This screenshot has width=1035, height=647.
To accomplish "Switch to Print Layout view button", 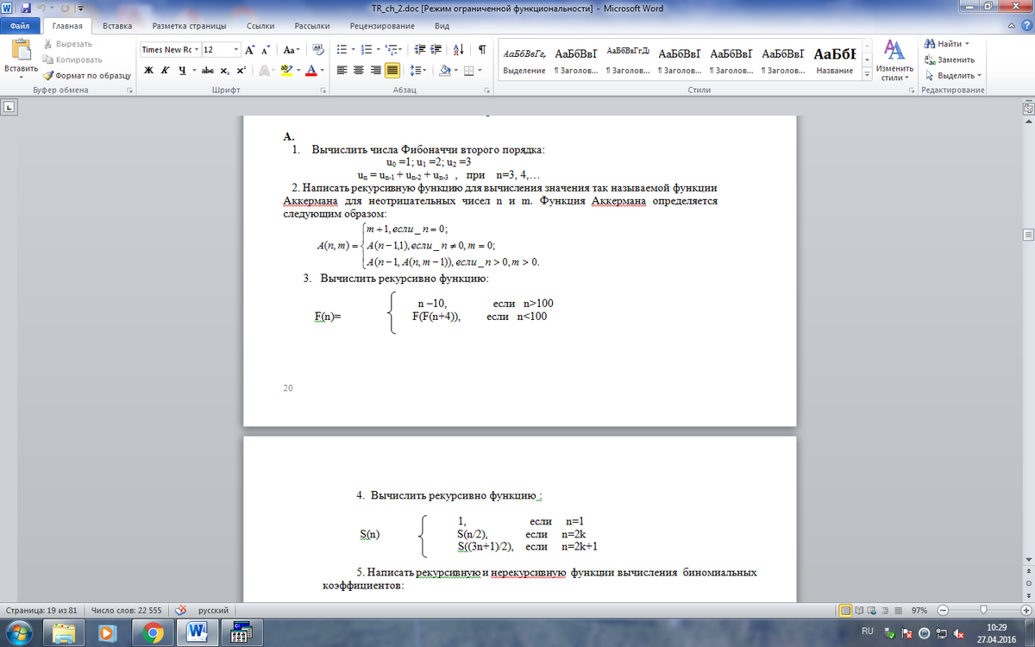I will (846, 610).
